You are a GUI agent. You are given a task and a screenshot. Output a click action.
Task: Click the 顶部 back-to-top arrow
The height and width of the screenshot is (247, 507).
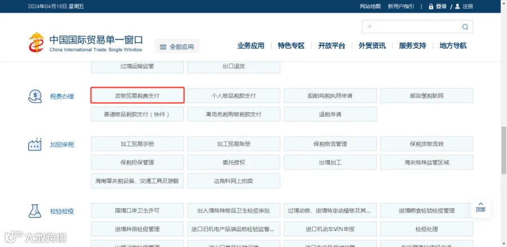pyautogui.click(x=481, y=207)
